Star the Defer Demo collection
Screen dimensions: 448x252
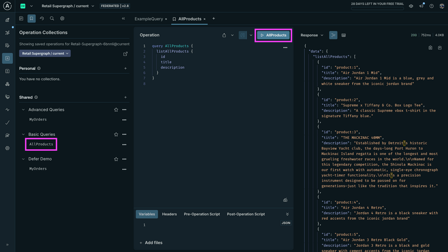pos(116,159)
